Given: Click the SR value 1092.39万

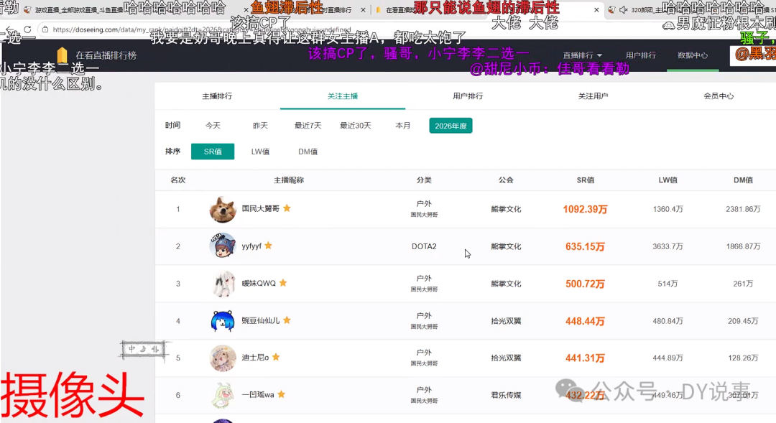Looking at the screenshot, I should 585,209.
